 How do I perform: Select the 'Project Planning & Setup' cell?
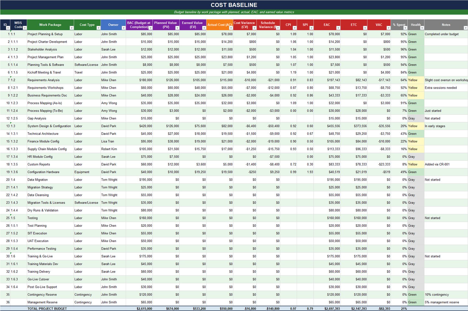click(50, 34)
